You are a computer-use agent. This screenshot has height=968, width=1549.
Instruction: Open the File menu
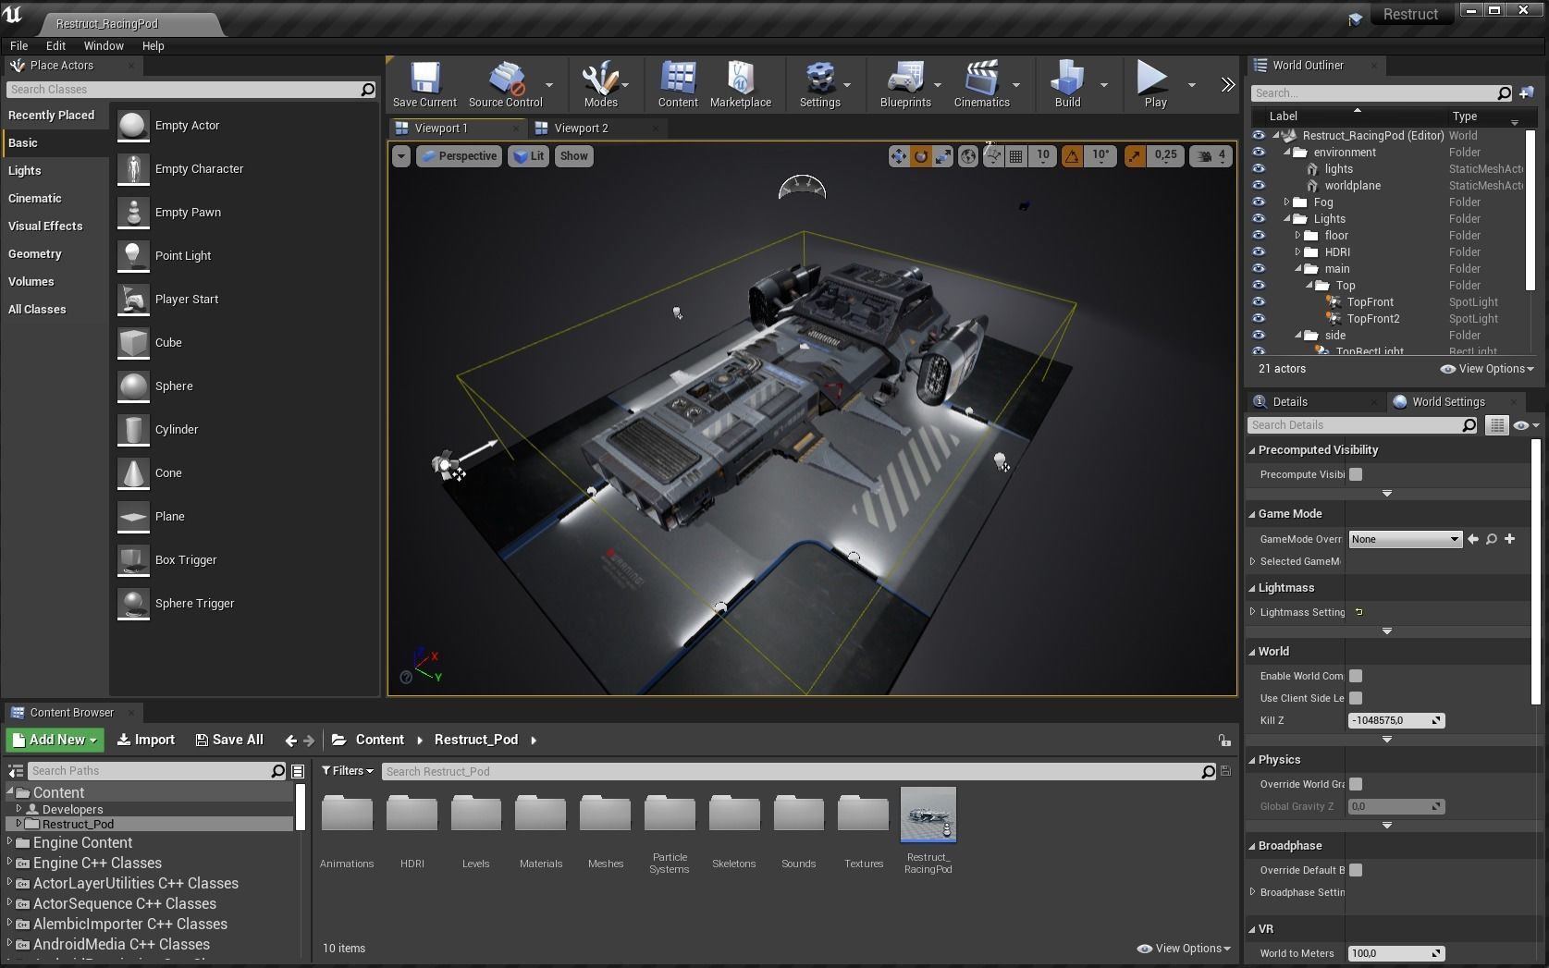coord(18,45)
